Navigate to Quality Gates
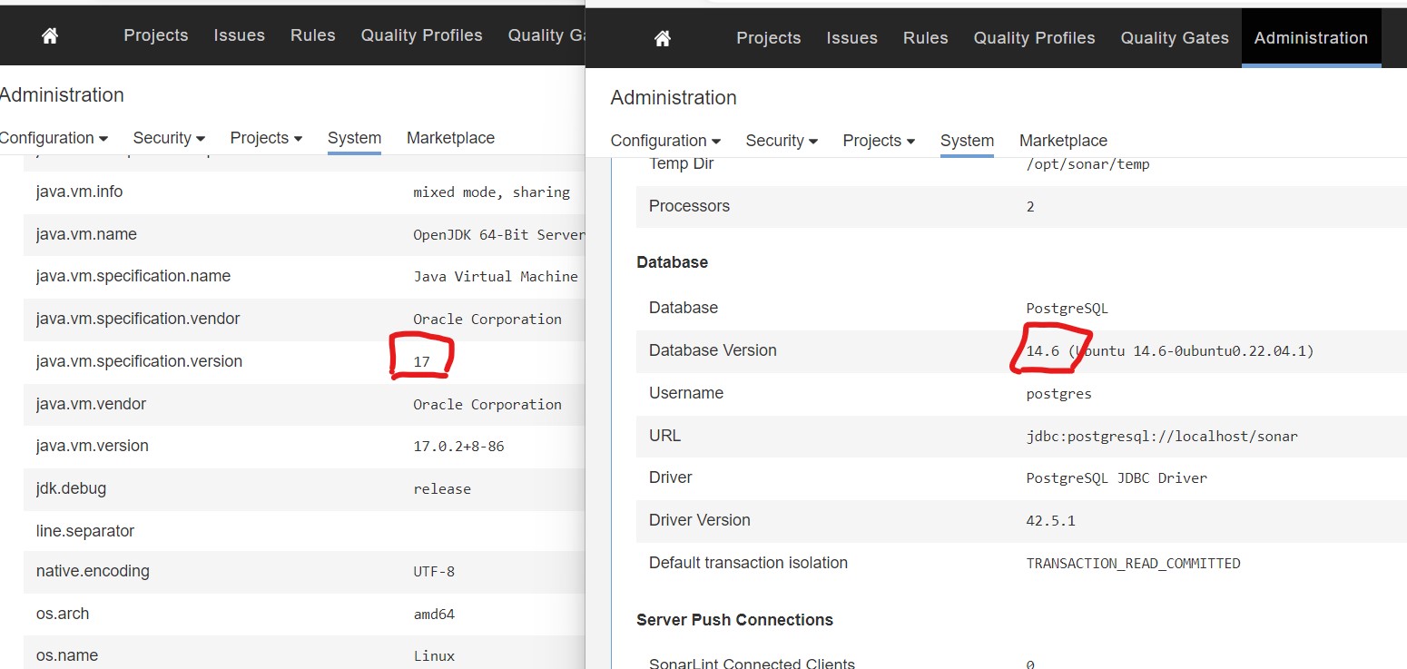 click(1174, 37)
